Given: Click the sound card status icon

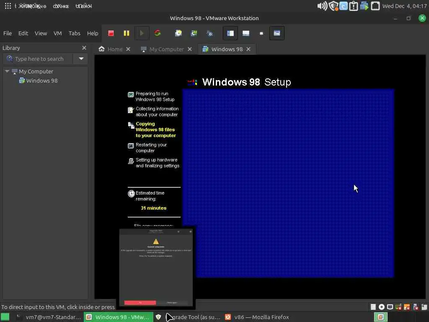Looking at the screenshot, I should point(399,307).
